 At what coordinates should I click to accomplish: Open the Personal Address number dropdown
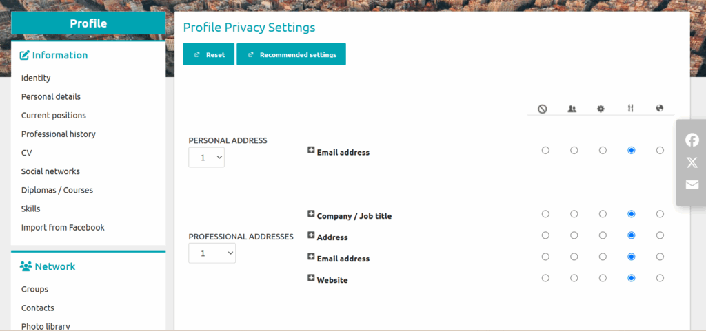coord(206,158)
